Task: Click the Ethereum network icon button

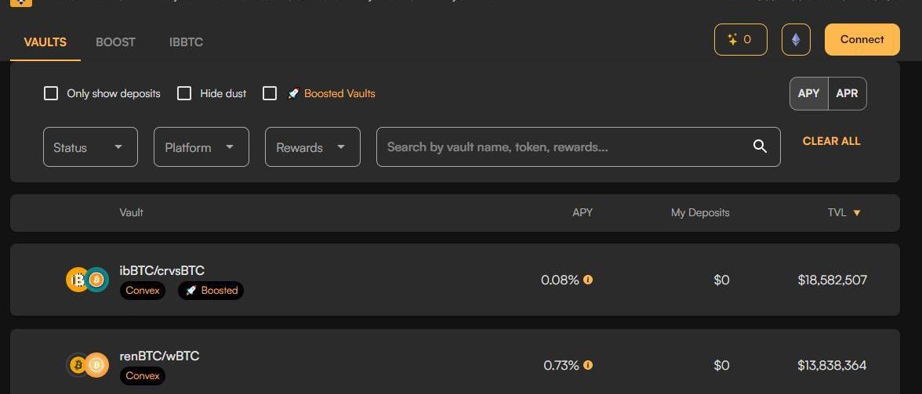Action: [x=796, y=39]
